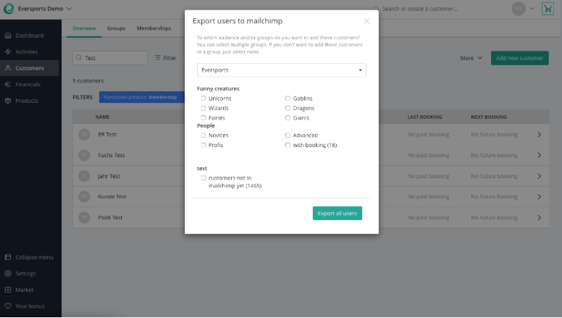Click the LAST BOOKING column header
This screenshot has height=318, width=562.
tap(424, 117)
